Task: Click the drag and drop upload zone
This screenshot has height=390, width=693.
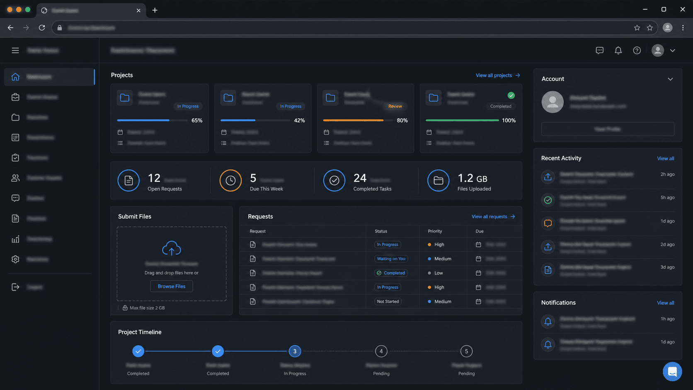Action: point(172,264)
